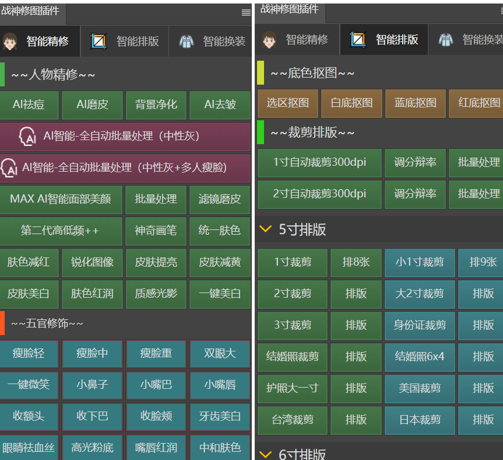Image resolution: width=503 pixels, height=460 pixels.
Task: Run the AI祛痘 blemish removal button
Action: (x=29, y=104)
